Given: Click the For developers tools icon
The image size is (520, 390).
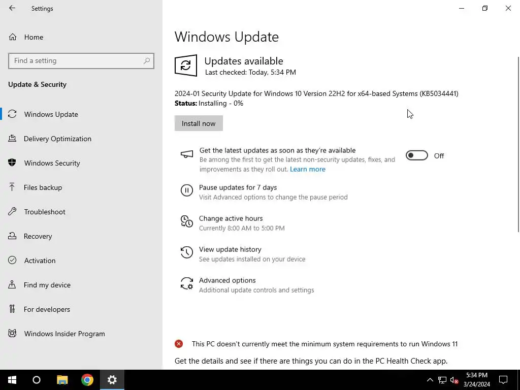Looking at the screenshot, I should point(12,309).
